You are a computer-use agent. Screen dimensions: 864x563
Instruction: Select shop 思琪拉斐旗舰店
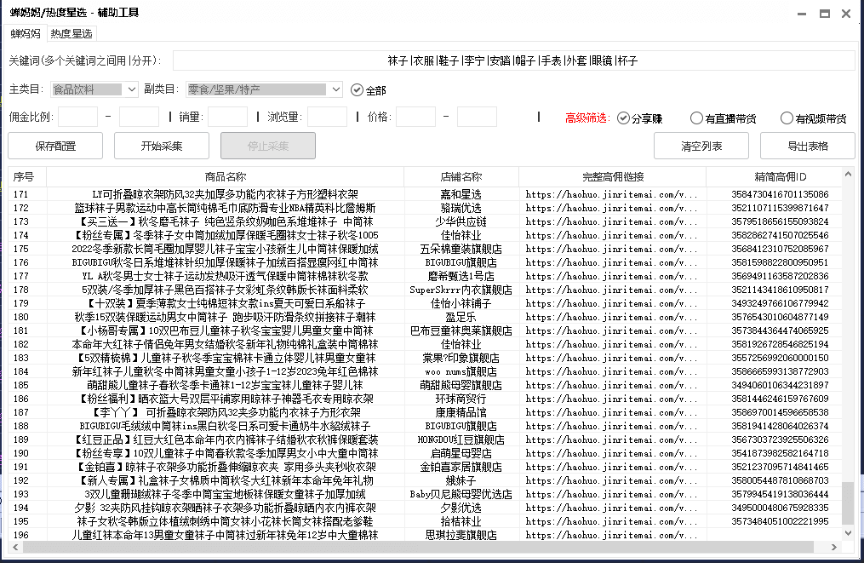point(461,535)
